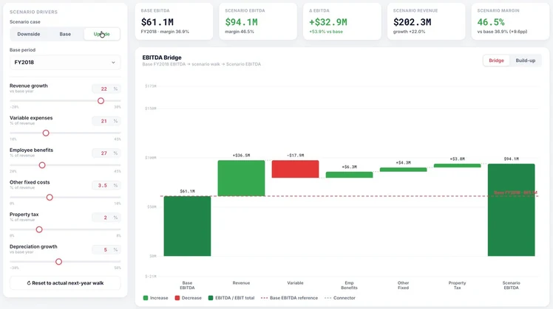The height and width of the screenshot is (309, 553).
Task: Click the Revenue +$36.5M green bar
Action: [x=241, y=178]
